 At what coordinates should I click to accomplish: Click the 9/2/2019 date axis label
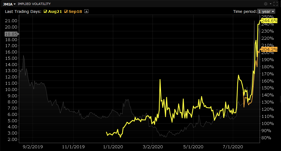(33, 147)
